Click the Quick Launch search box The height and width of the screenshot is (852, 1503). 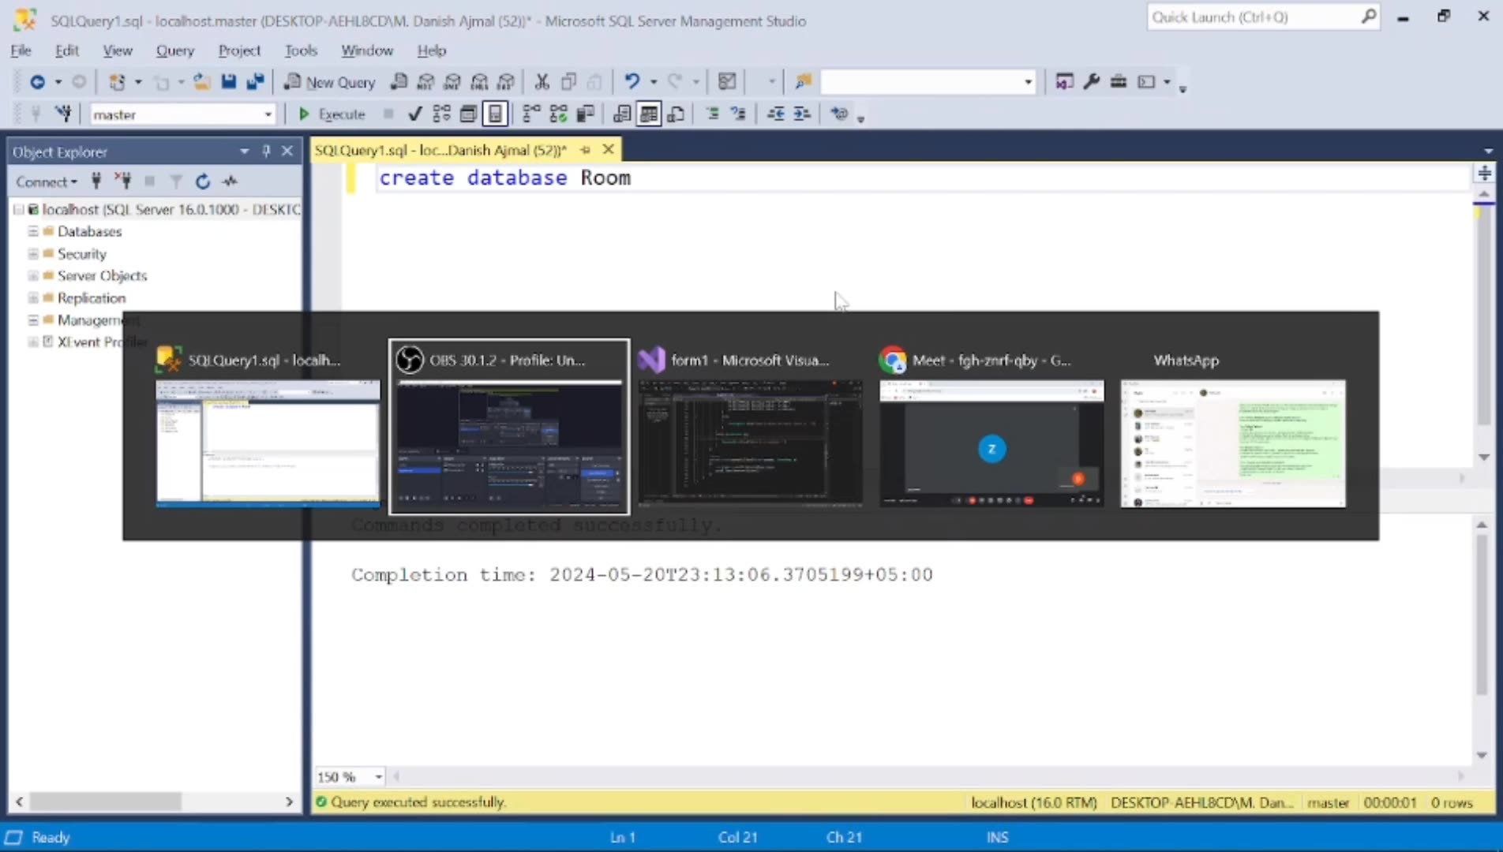tap(1255, 17)
